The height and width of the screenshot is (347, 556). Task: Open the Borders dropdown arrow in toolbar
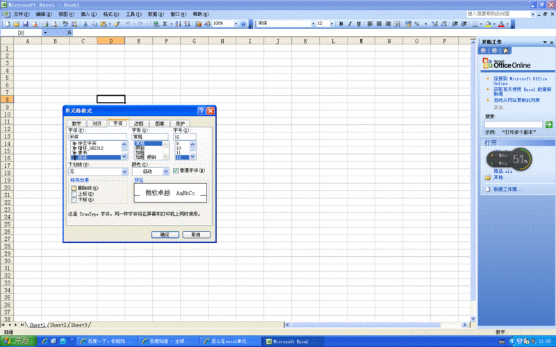tap(481, 24)
